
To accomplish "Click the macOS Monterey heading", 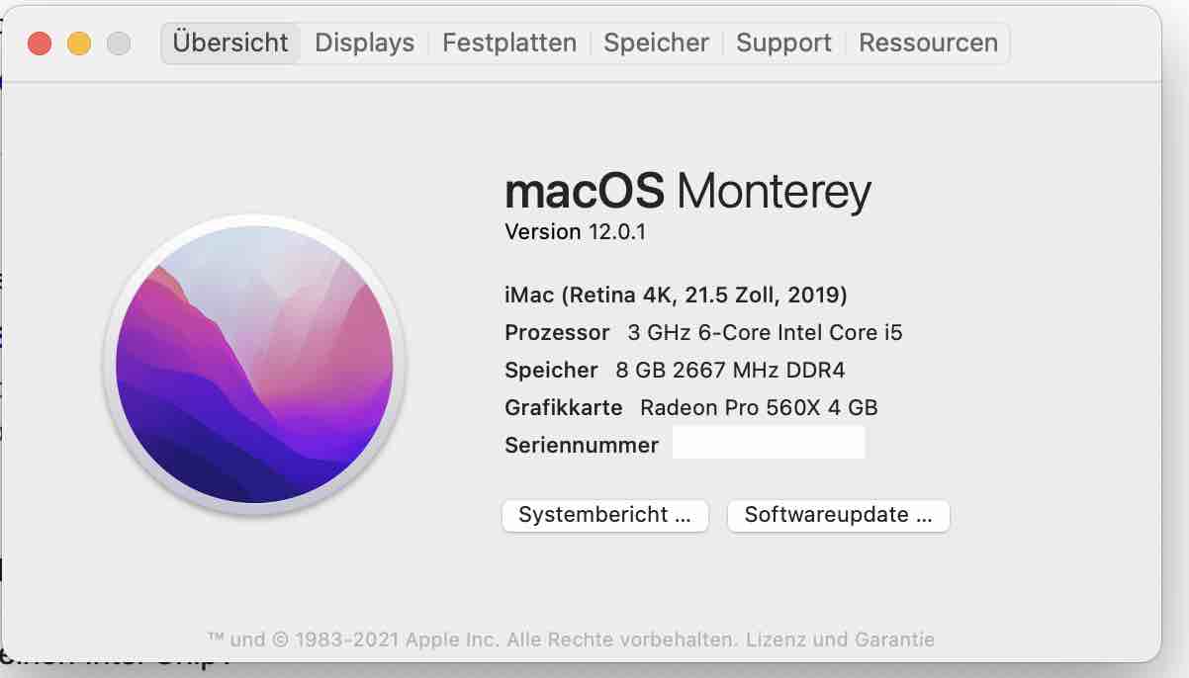I will click(687, 190).
